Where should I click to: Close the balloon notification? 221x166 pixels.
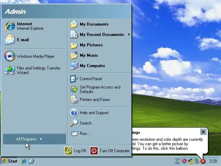(x=203, y=132)
